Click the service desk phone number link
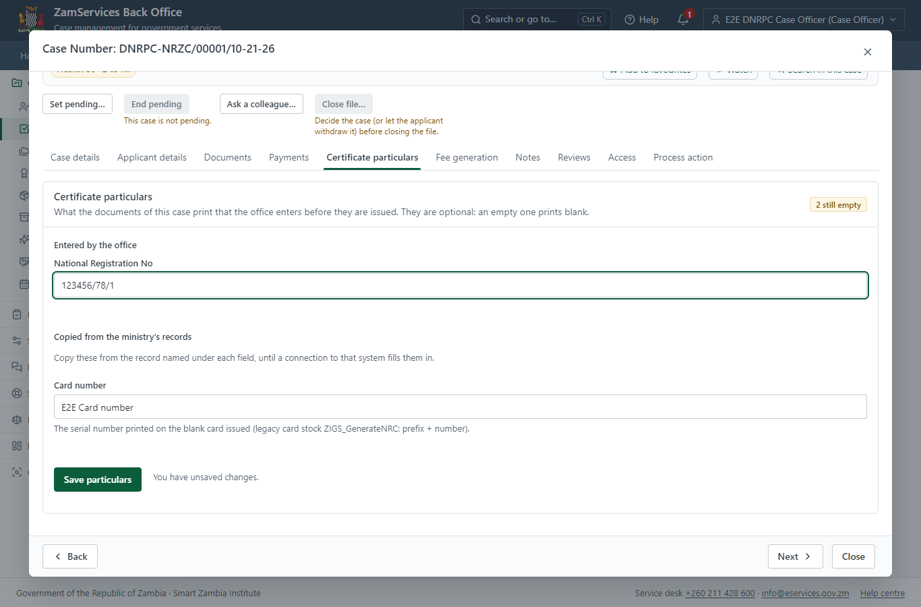Screen dimensions: 921x607 tap(720, 594)
